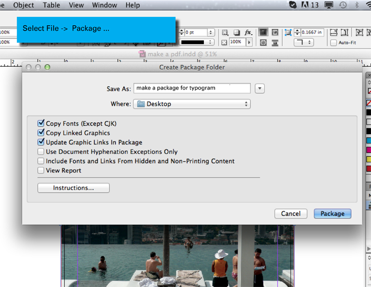
Task: Choose wrap around bounding box icon
Action: point(275,32)
